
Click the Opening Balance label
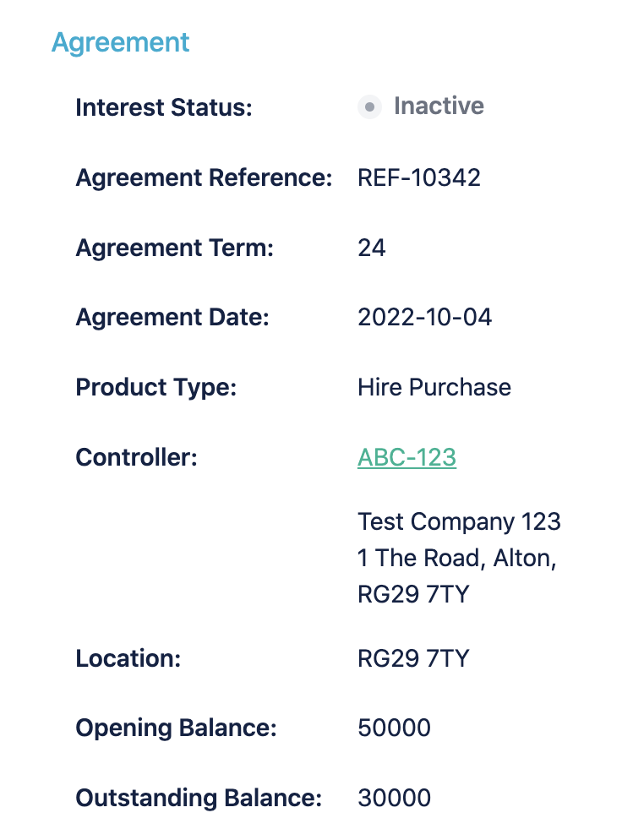[176, 728]
